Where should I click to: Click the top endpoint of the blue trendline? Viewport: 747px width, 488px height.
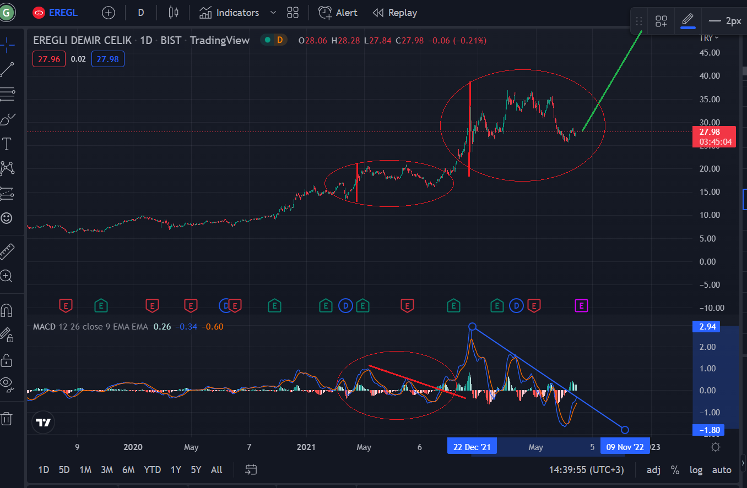[x=472, y=327]
